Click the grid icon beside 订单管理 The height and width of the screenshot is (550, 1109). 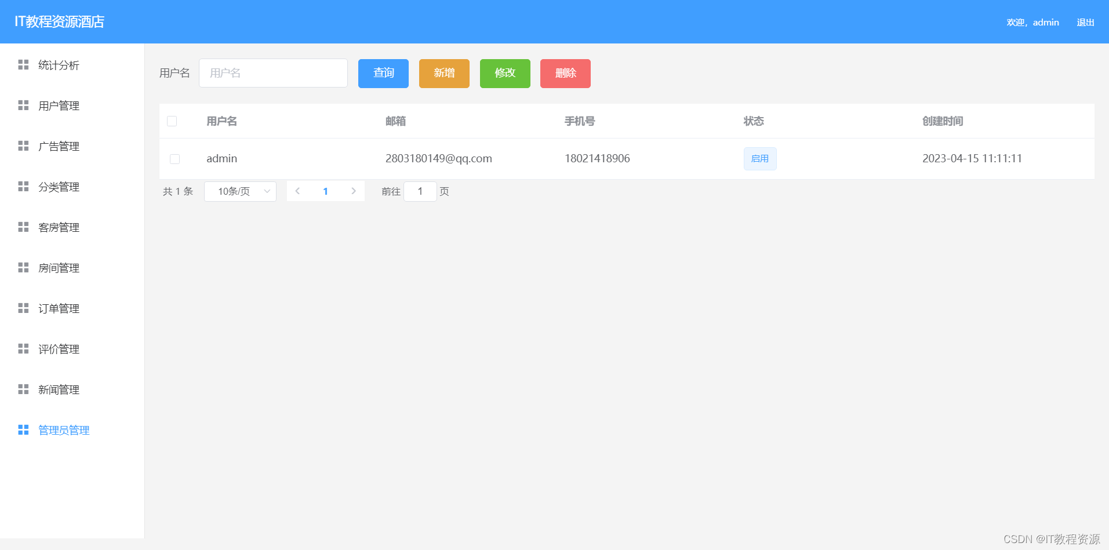(23, 308)
